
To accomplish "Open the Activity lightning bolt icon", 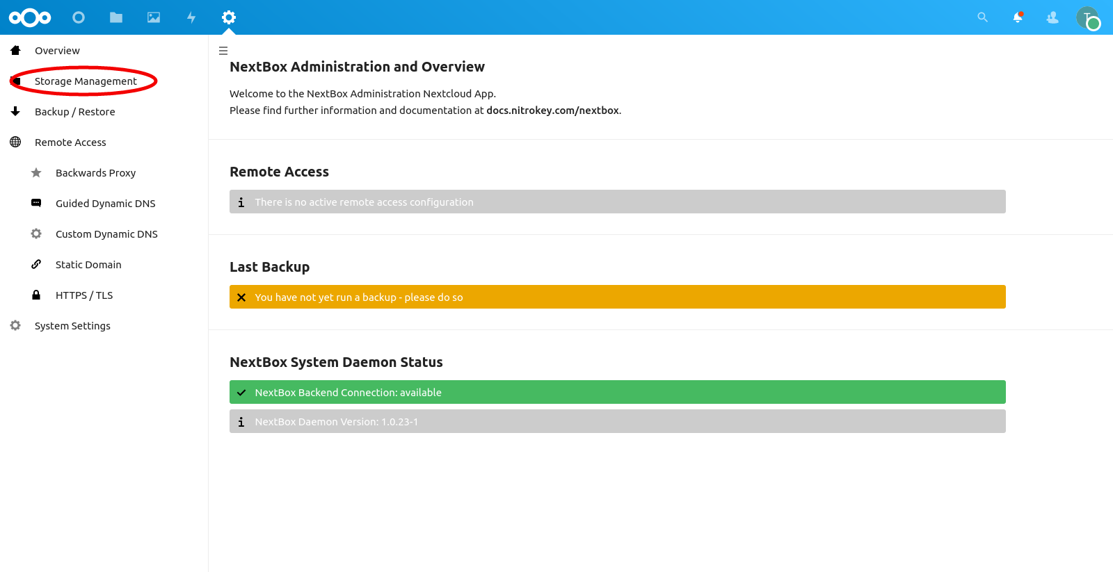I will [x=191, y=17].
